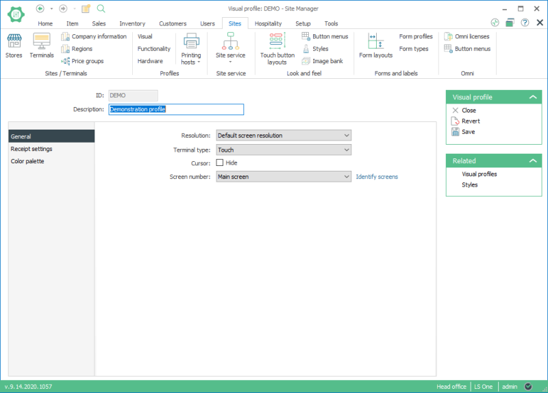Open the Screen number dropdown

(284, 177)
